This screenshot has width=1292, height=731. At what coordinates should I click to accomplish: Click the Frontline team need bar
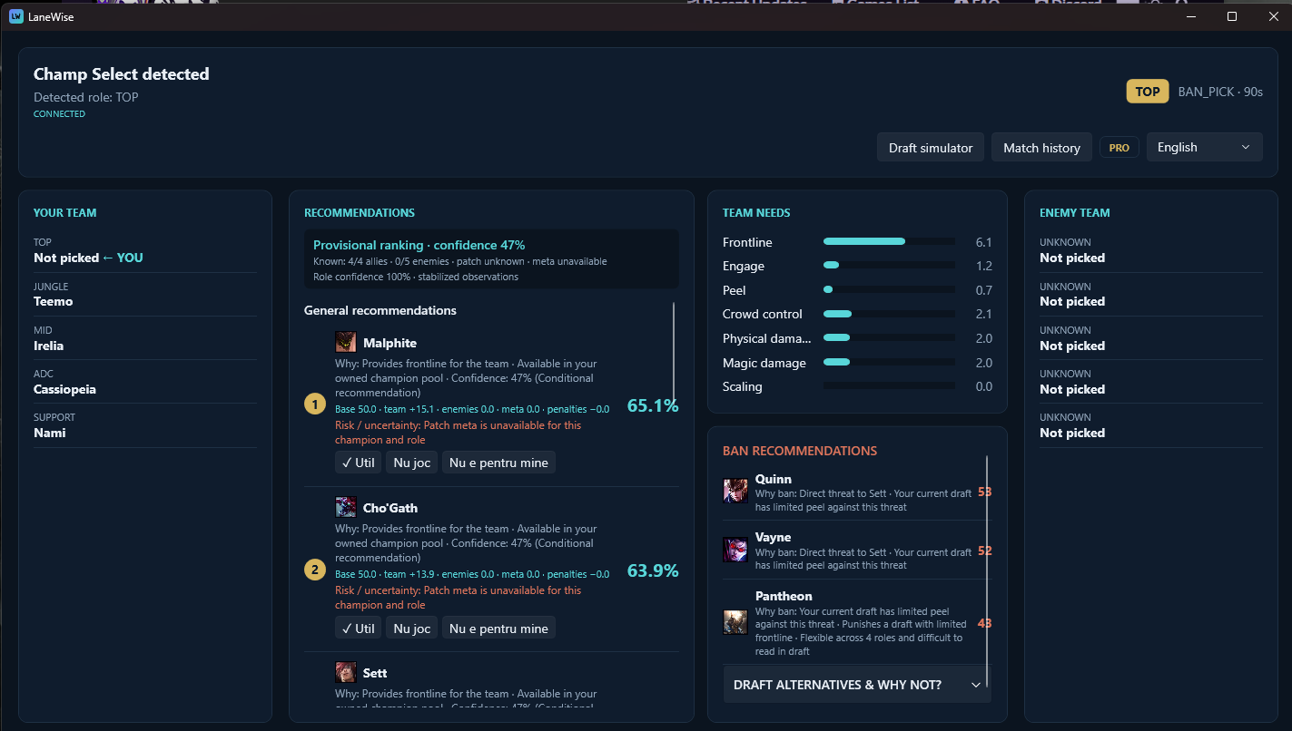tap(889, 241)
